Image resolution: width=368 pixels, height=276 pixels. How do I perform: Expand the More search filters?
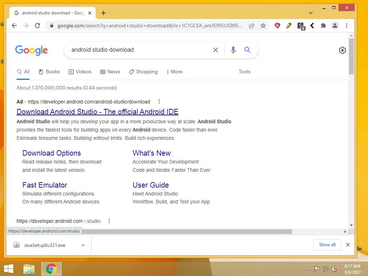[x=174, y=72]
